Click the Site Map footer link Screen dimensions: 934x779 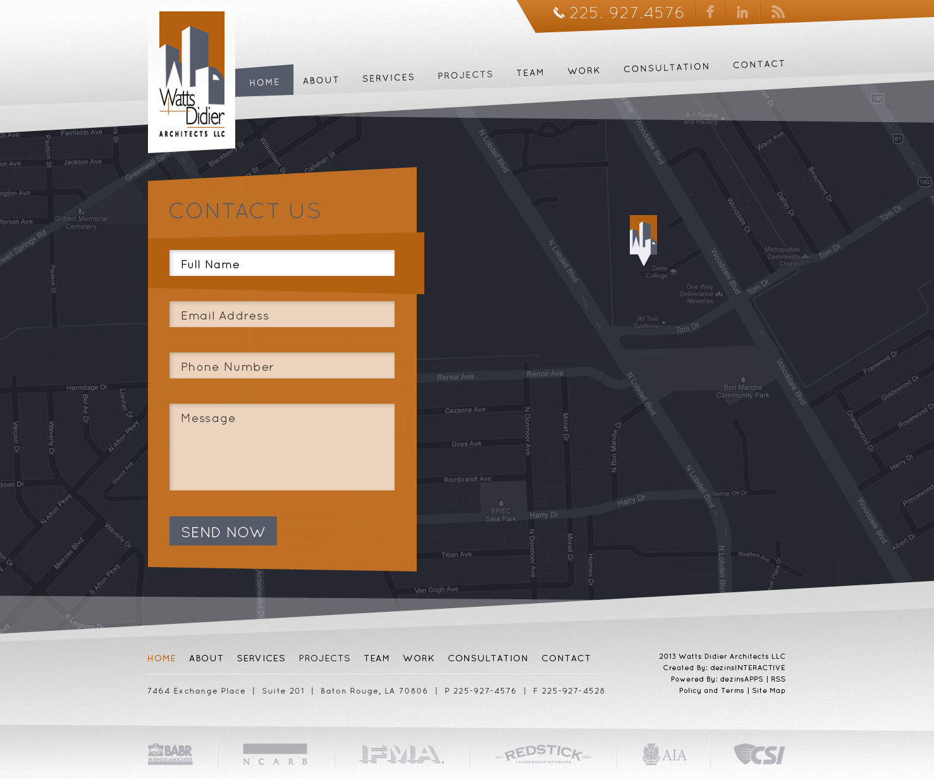[x=768, y=690]
